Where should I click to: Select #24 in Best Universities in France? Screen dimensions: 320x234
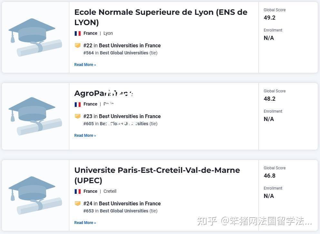click(122, 204)
